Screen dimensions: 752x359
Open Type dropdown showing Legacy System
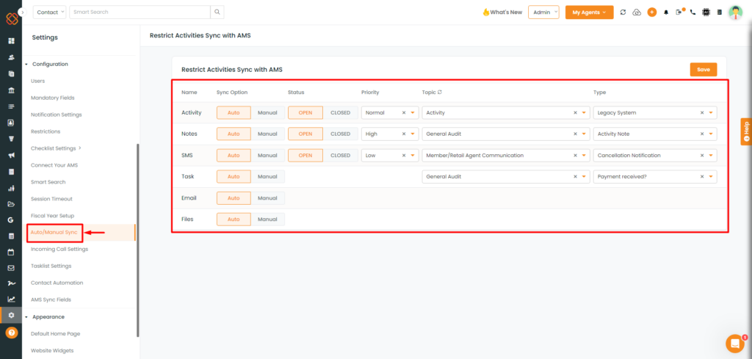tap(655, 112)
